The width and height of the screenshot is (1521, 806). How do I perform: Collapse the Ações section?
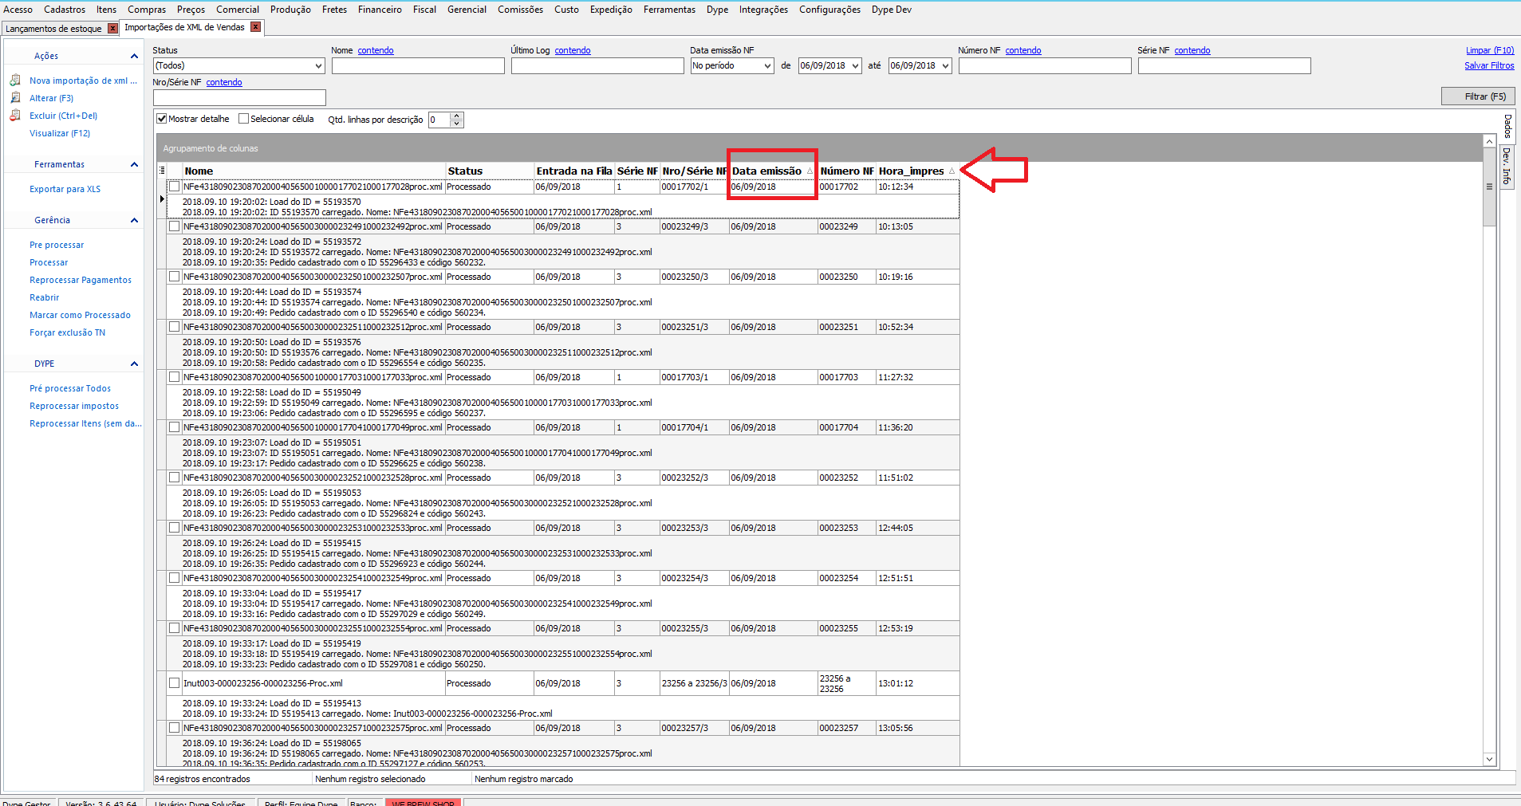point(134,56)
